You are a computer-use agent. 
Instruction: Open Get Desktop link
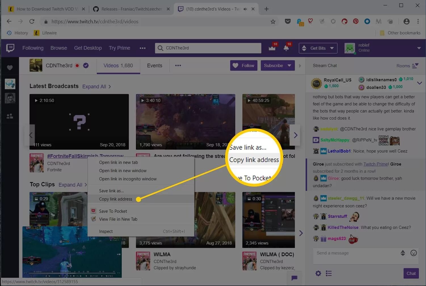88,48
